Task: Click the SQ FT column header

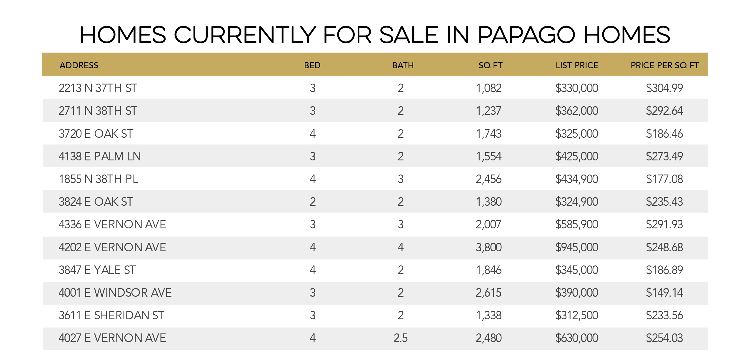Action: (490, 65)
